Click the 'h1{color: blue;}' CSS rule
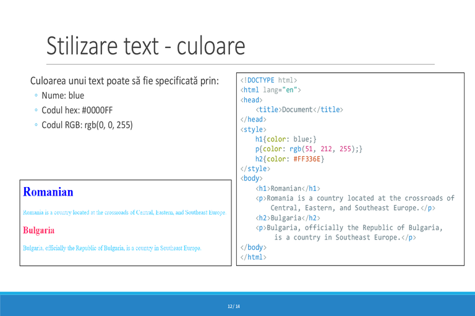 click(286, 139)
